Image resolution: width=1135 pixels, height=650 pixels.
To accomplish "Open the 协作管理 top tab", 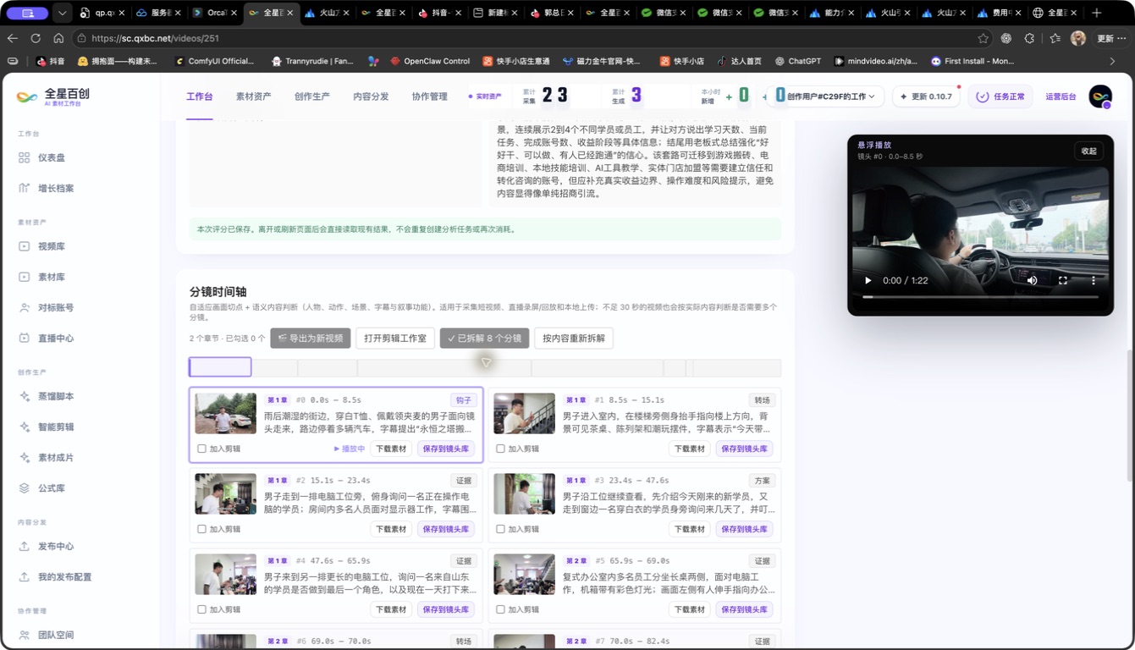I will (429, 96).
